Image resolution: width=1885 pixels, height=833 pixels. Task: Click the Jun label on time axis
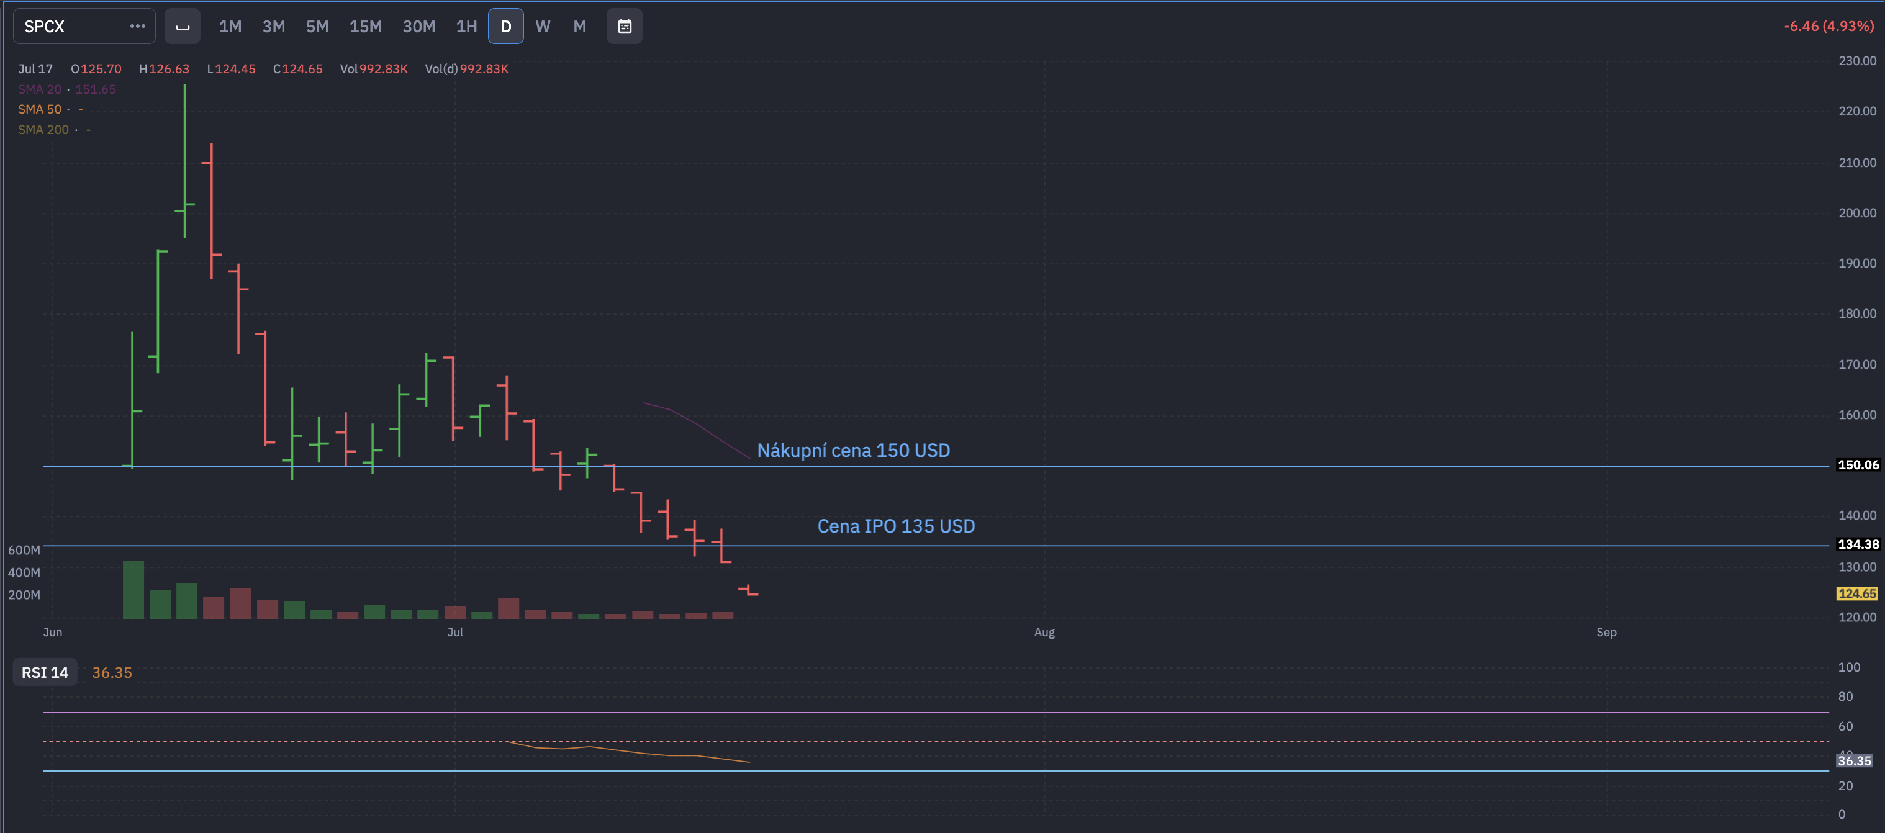53,632
